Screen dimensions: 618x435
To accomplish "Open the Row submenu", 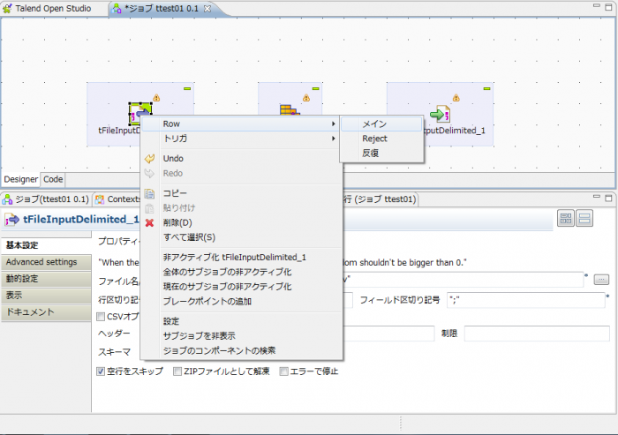I will [x=241, y=124].
